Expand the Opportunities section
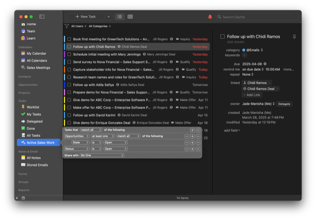The width and height of the screenshot is (316, 220). (x=28, y=85)
